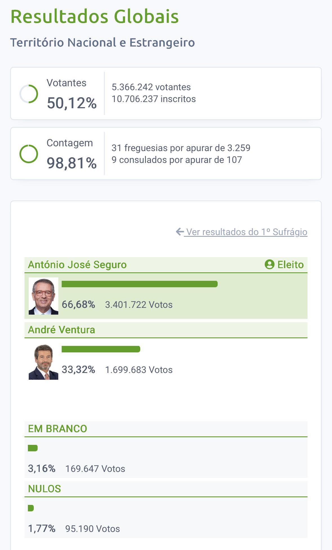Click the 50,12% voter turnout figure

tap(72, 103)
